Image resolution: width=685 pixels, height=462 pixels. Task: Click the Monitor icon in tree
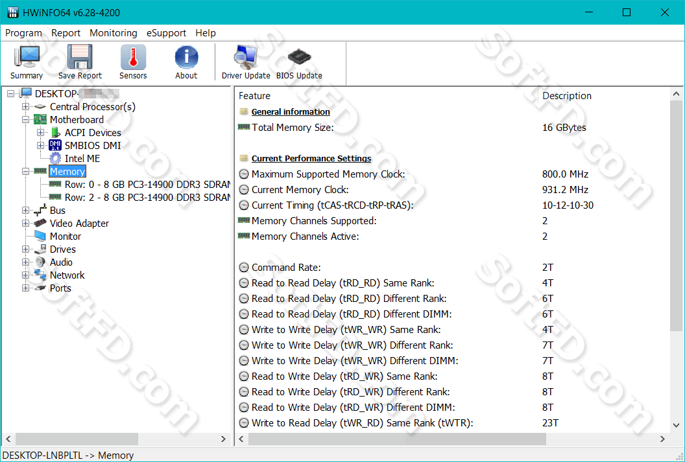click(40, 236)
